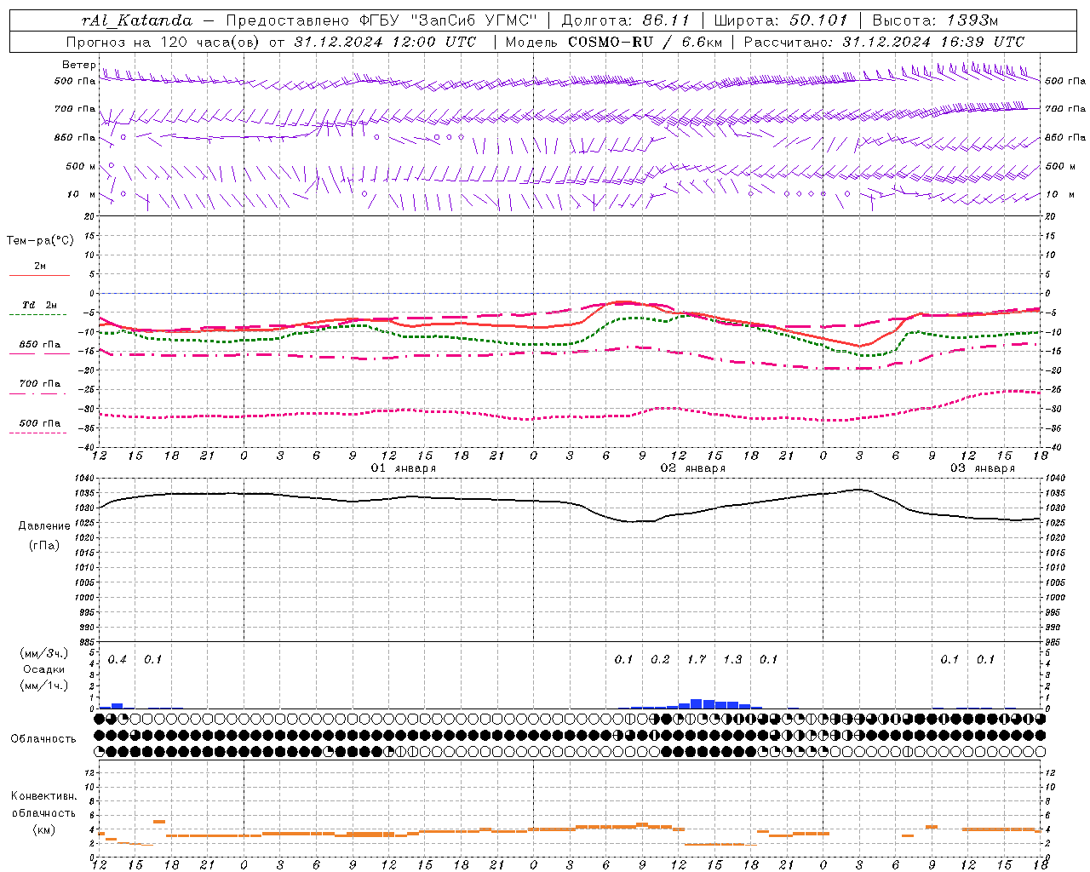The height and width of the screenshot is (872, 1090).
Task: Select the 'Долгота: 86.11' longitude value
Action: [625, 20]
